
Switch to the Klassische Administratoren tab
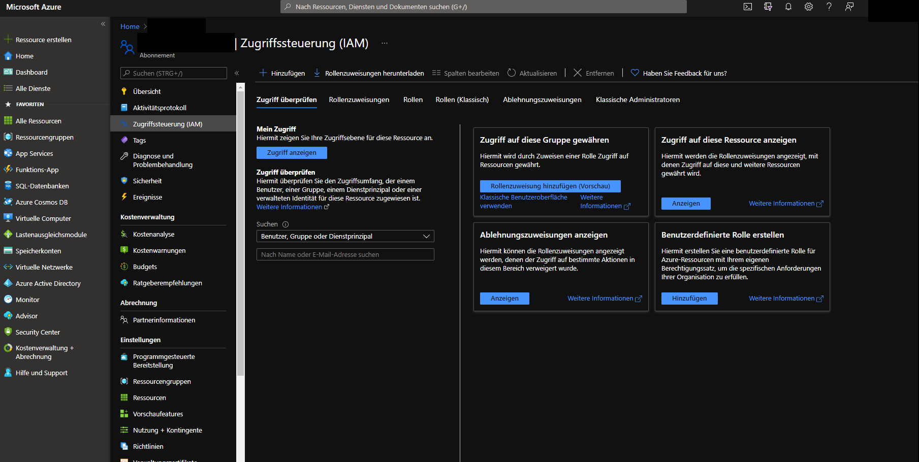pos(638,100)
